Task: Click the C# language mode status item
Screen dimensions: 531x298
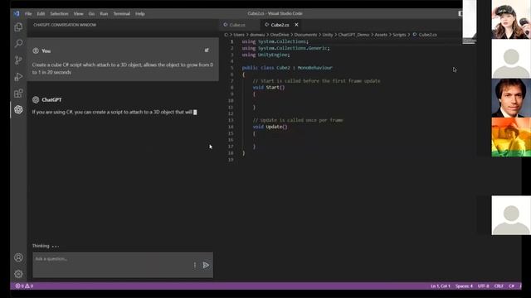Action: (x=511, y=286)
